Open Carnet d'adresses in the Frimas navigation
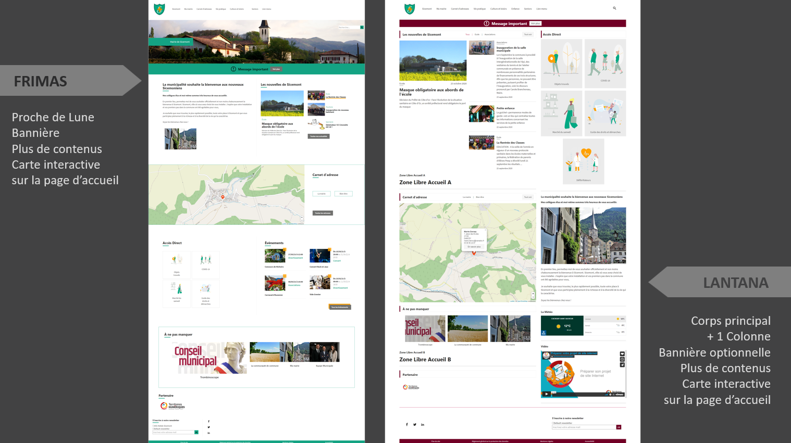The image size is (791, 443). point(204,9)
